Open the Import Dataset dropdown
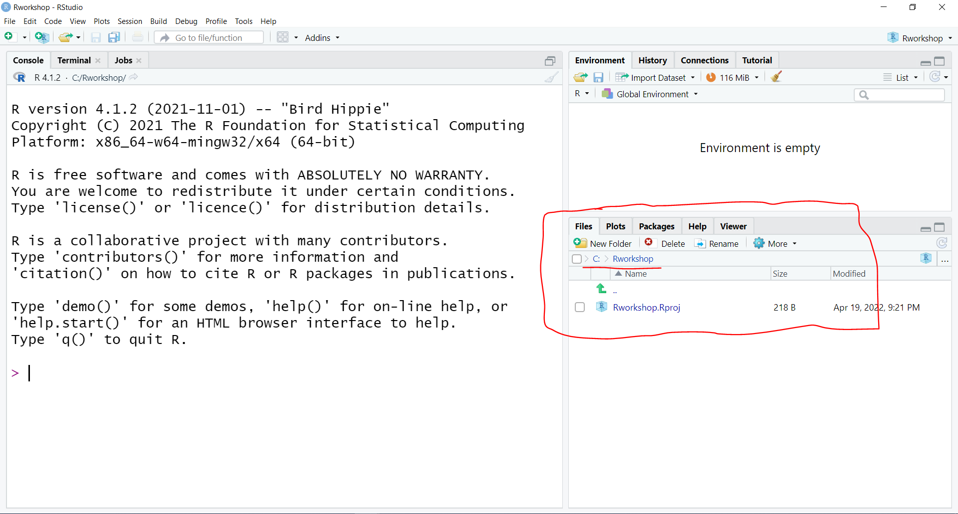The width and height of the screenshot is (958, 514). coord(655,77)
